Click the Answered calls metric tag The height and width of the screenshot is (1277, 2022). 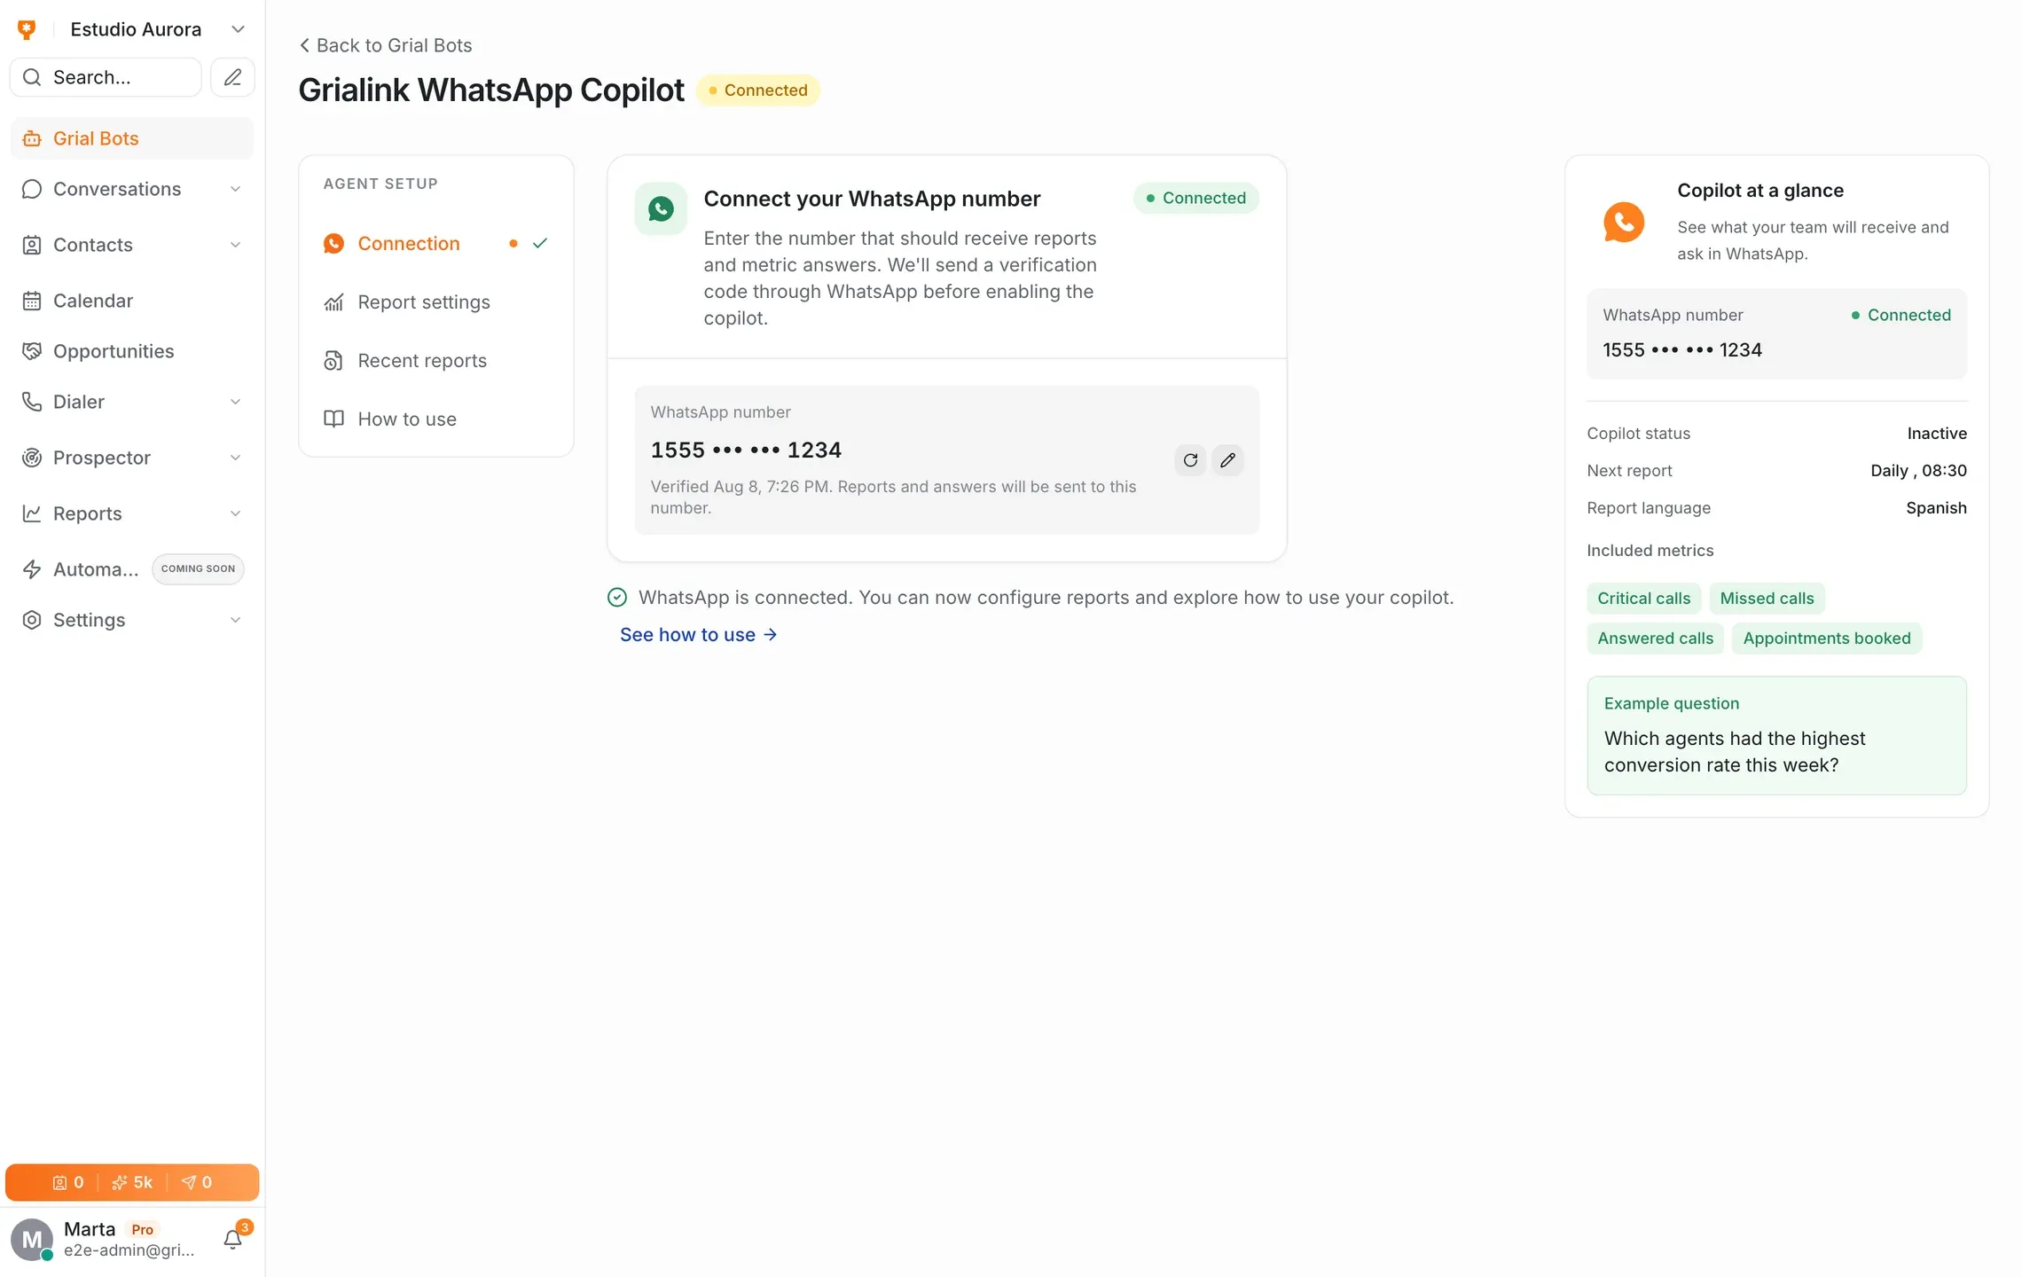pyautogui.click(x=1655, y=638)
